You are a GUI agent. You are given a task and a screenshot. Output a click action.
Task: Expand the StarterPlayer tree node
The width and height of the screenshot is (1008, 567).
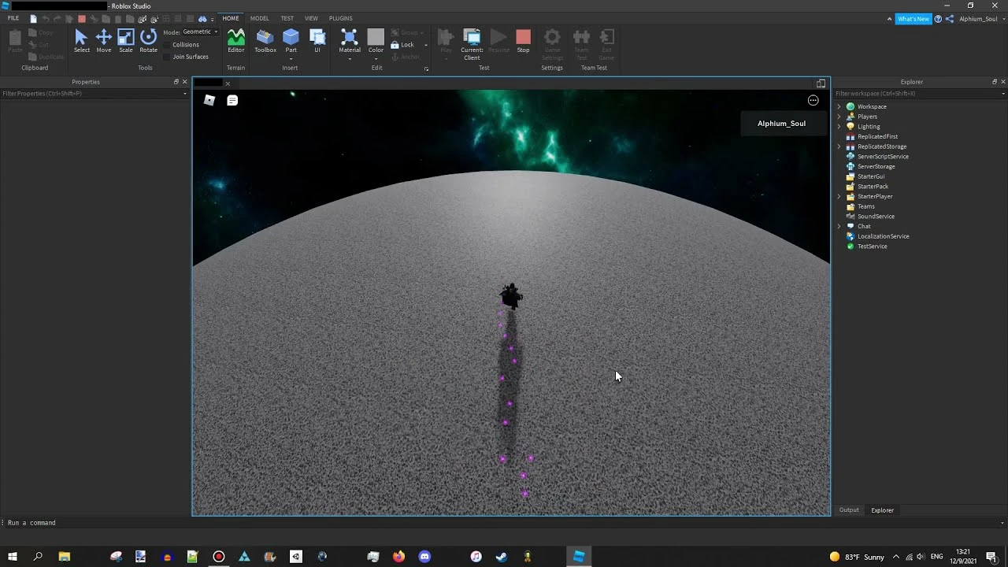pyautogui.click(x=839, y=196)
